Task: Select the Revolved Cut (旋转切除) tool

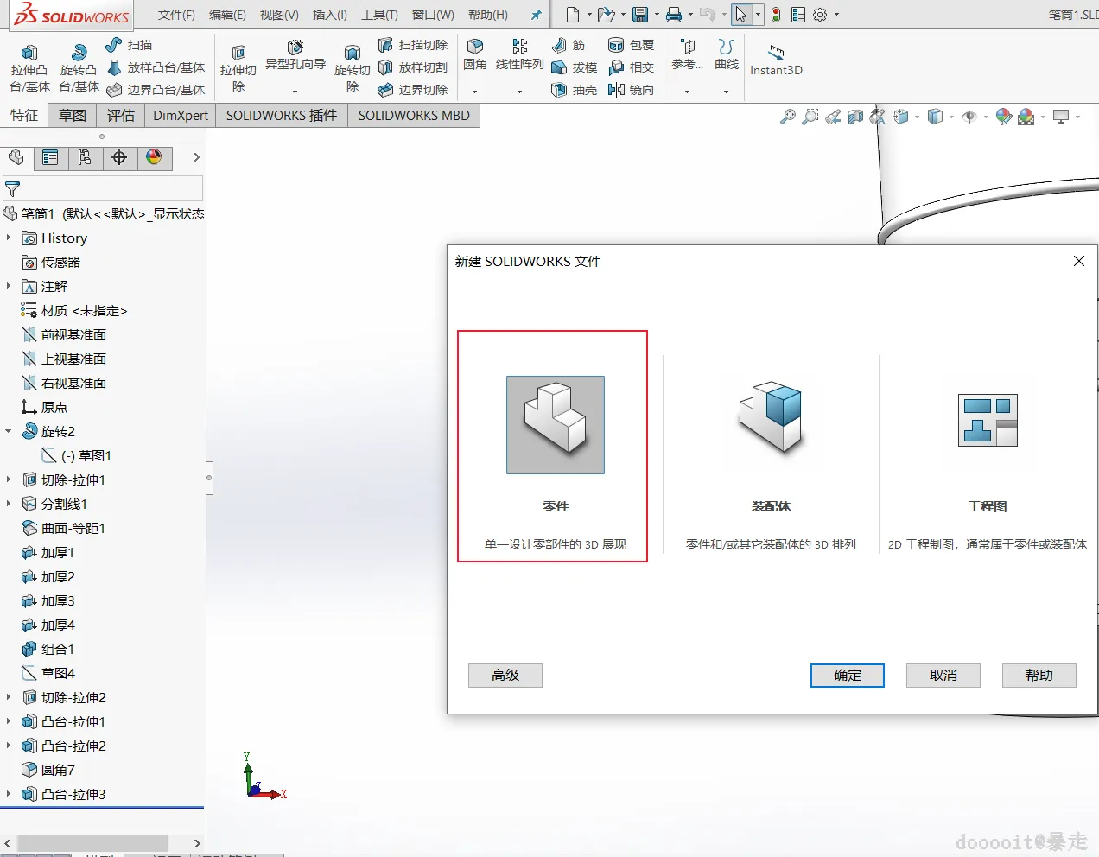Action: point(352,68)
